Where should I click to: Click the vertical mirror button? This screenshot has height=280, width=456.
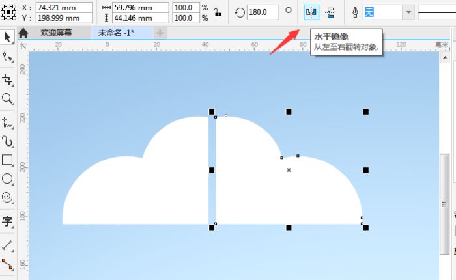click(330, 12)
